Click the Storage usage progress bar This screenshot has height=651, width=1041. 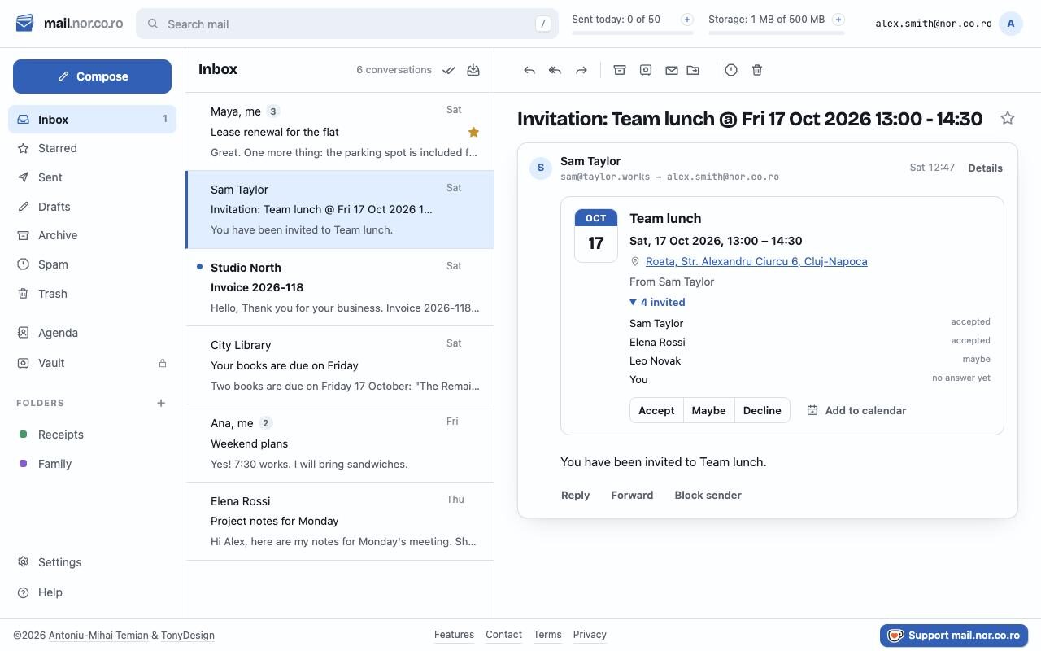point(777,33)
